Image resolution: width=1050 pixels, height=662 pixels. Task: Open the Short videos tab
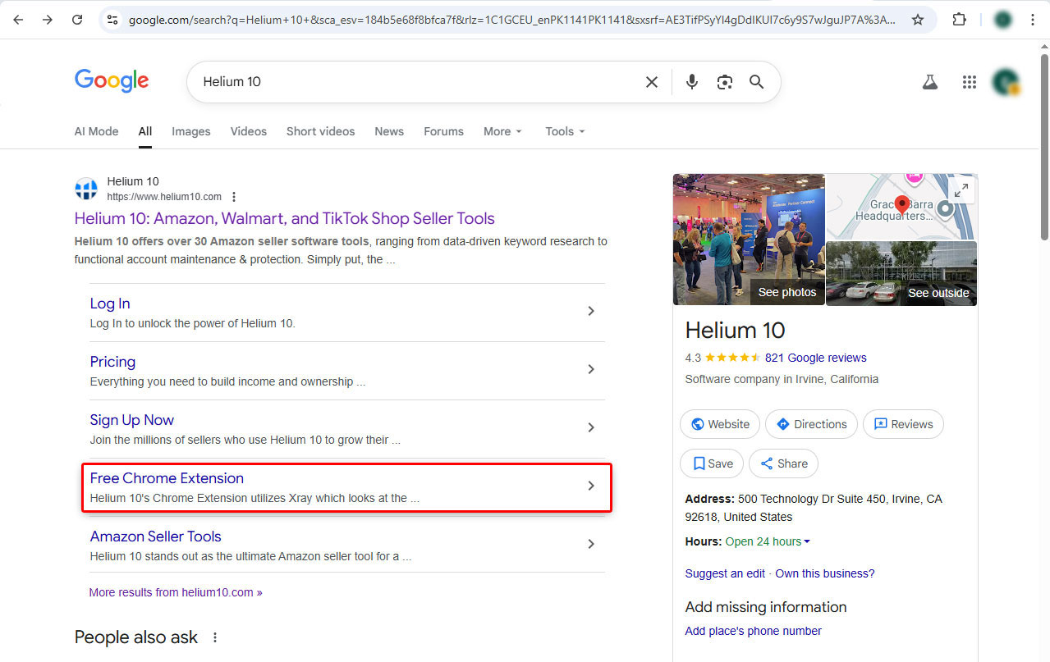click(321, 131)
